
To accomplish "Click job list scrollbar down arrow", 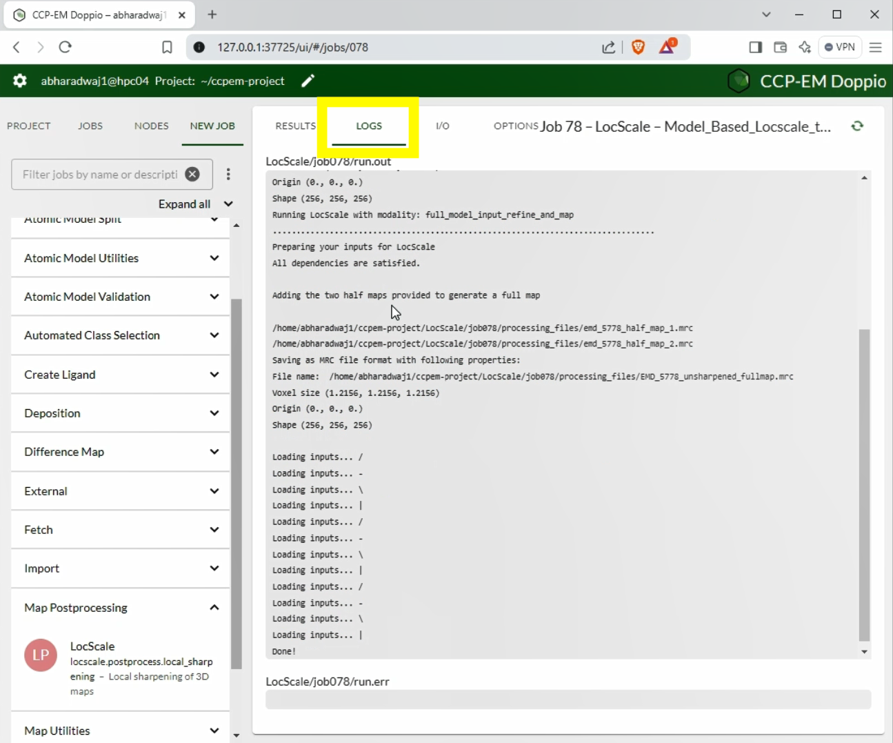I will click(237, 735).
